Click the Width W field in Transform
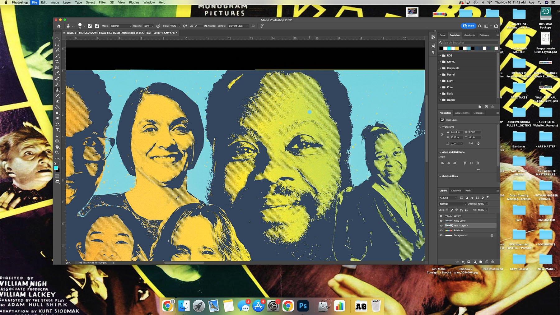Image resolution: width=560 pixels, height=315 pixels. (457, 132)
